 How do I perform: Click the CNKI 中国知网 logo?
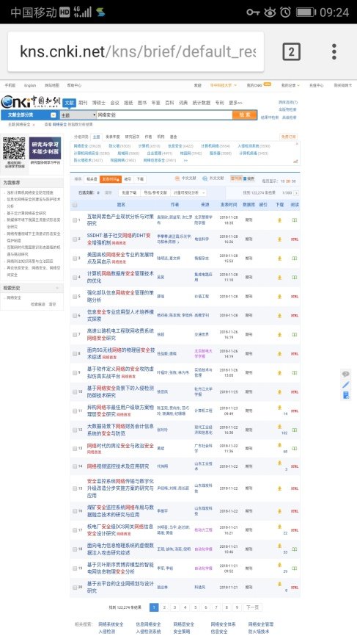coord(31,101)
